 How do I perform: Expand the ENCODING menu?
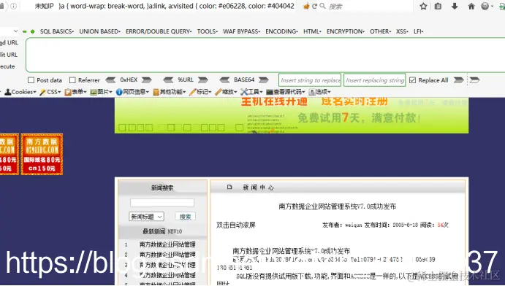(281, 31)
